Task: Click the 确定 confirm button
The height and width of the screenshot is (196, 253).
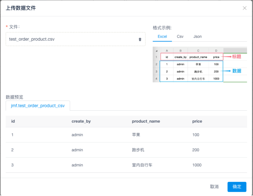Action: pos(237,187)
